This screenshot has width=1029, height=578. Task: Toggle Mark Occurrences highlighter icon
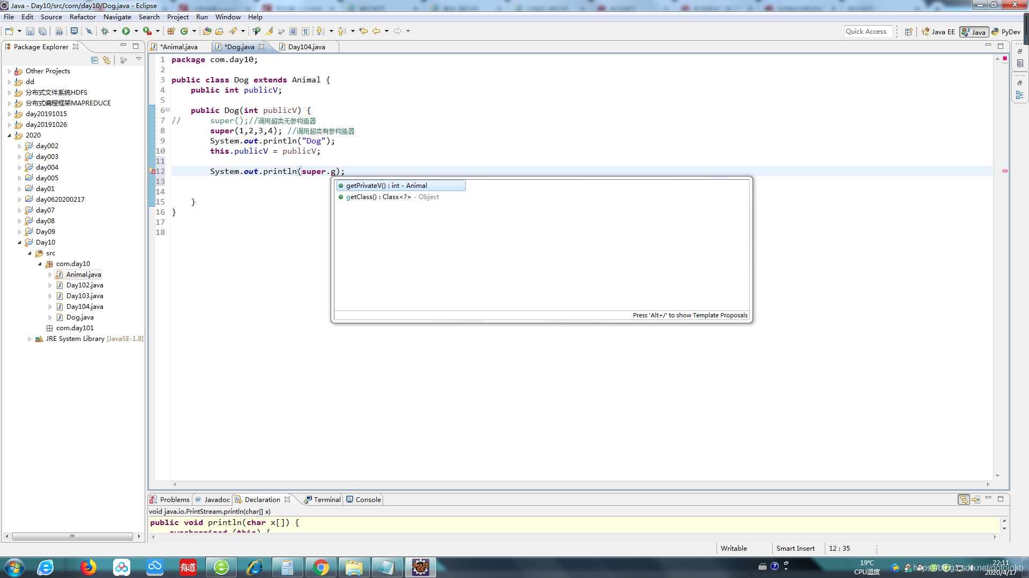tap(269, 32)
